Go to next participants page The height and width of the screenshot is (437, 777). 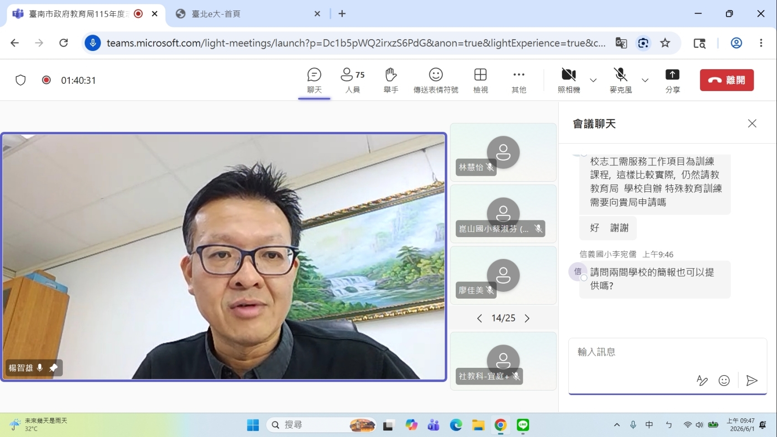click(x=527, y=318)
